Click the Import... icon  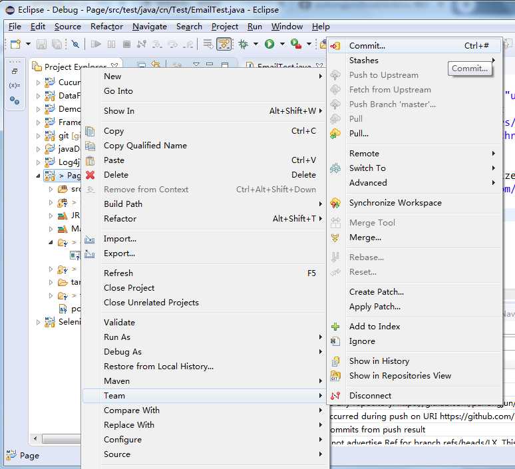[x=90, y=239]
